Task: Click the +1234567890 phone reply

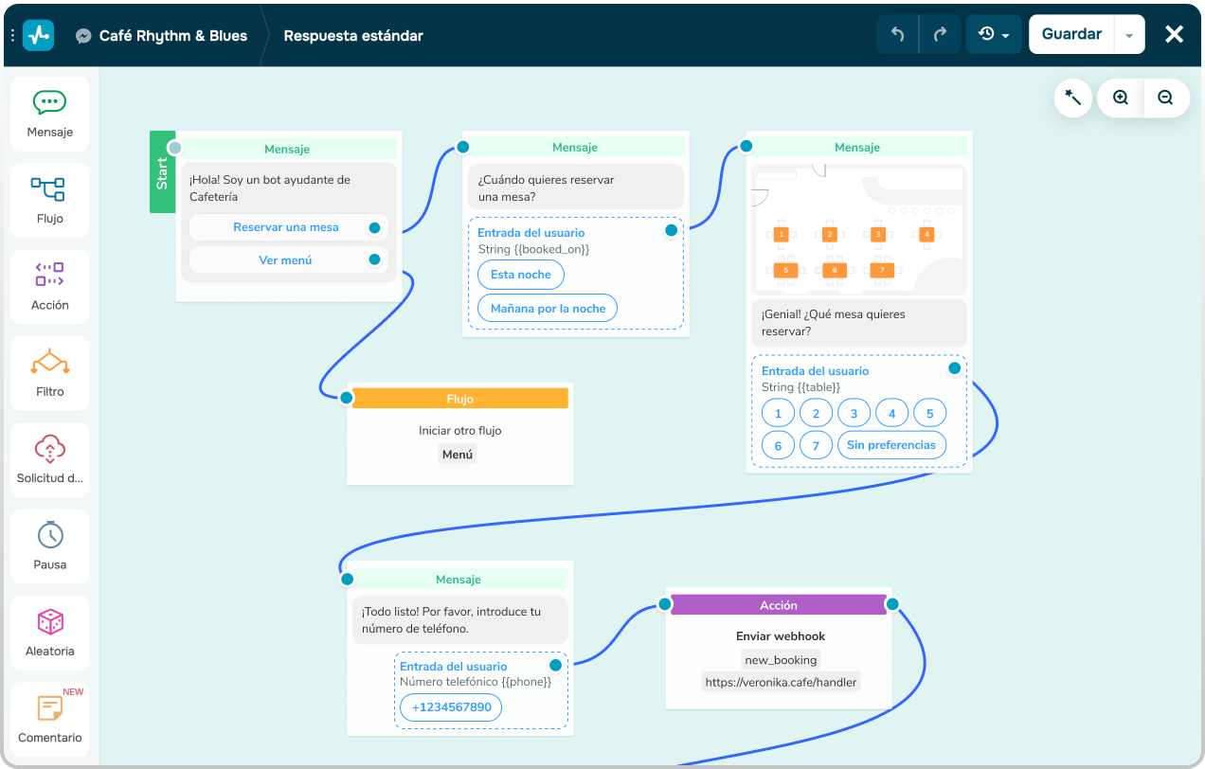Action: tap(451, 707)
